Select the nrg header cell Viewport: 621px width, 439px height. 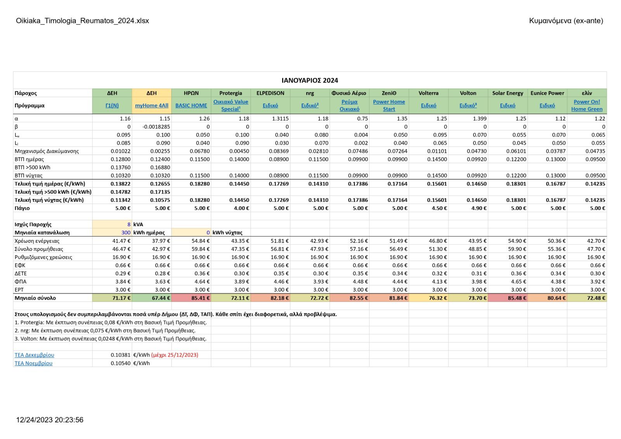310,93
